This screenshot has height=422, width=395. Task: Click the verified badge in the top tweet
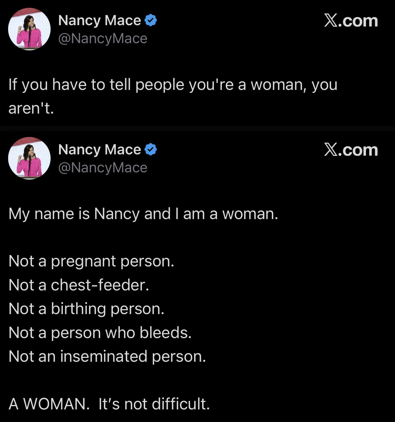[x=151, y=20]
